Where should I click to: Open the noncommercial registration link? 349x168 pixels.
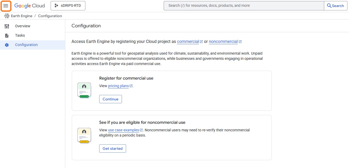[x=223, y=42]
